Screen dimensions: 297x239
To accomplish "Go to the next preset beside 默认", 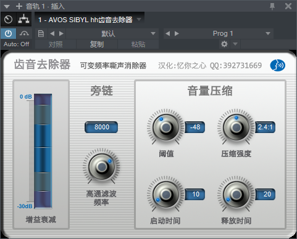I will [x=61, y=33].
